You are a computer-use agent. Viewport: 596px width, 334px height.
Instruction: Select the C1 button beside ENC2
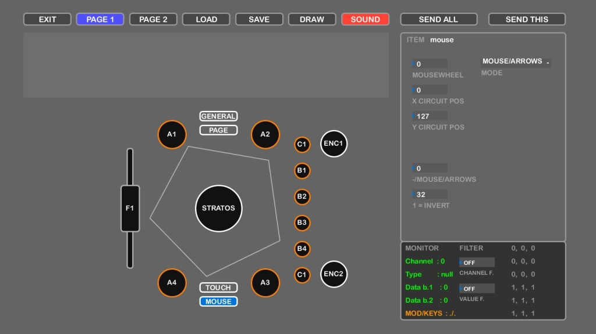[301, 275]
